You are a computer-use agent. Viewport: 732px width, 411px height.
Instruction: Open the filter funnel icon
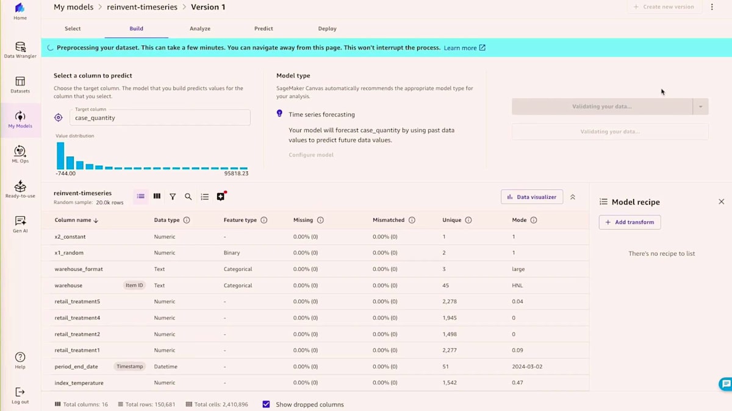173,197
